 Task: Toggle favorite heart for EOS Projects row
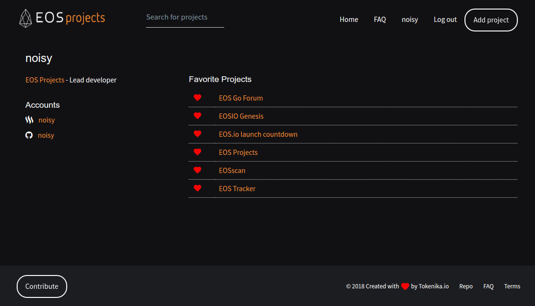[198, 152]
